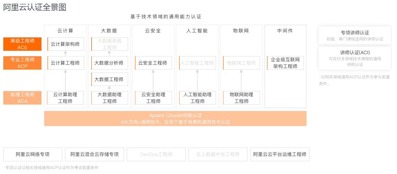This screenshot has height=174, width=397.
Task: Select 阿里云混合云存储专项 certification
Action: [94, 154]
